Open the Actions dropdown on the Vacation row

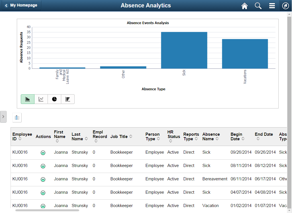point(43,206)
